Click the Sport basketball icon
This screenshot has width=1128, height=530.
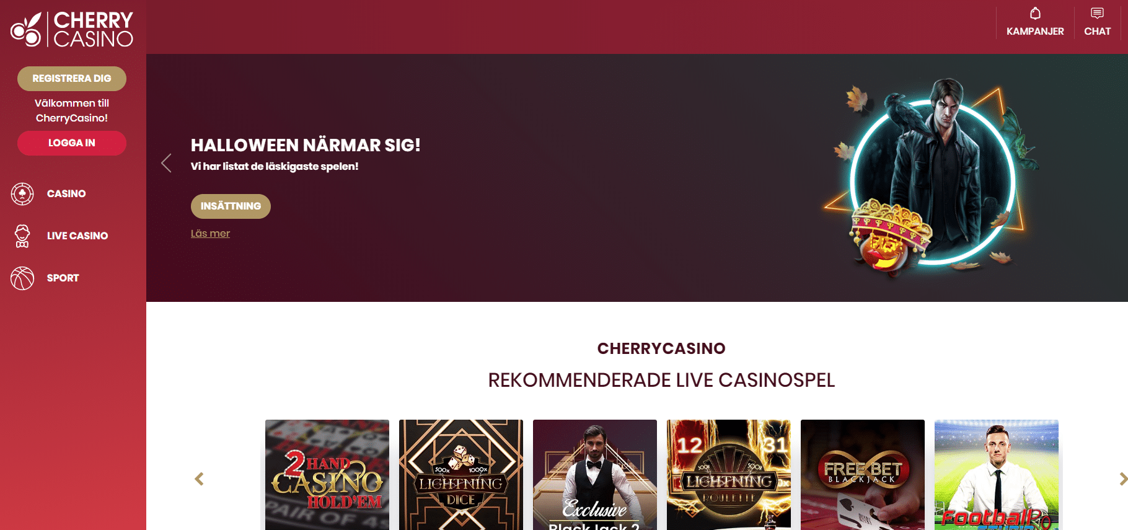22,278
